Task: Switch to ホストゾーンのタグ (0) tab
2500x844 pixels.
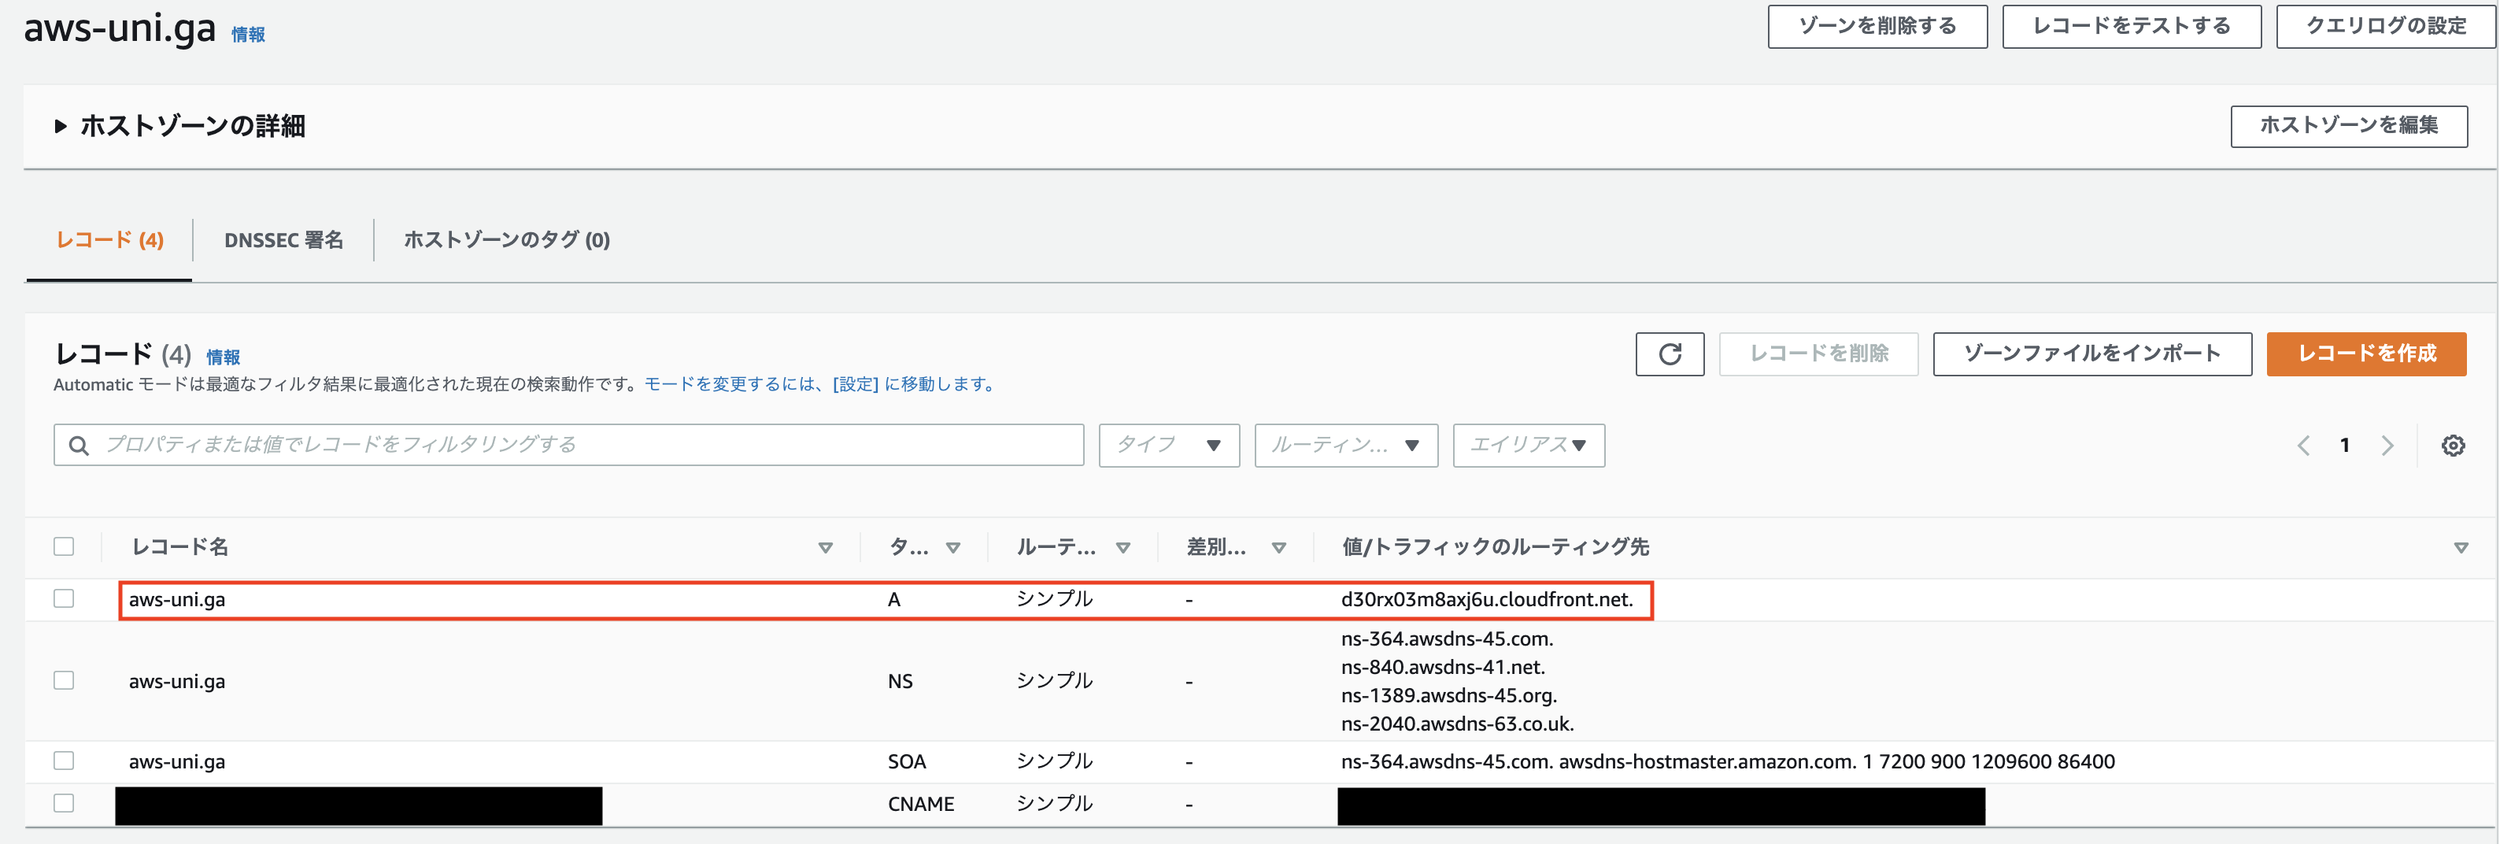Action: pos(507,240)
